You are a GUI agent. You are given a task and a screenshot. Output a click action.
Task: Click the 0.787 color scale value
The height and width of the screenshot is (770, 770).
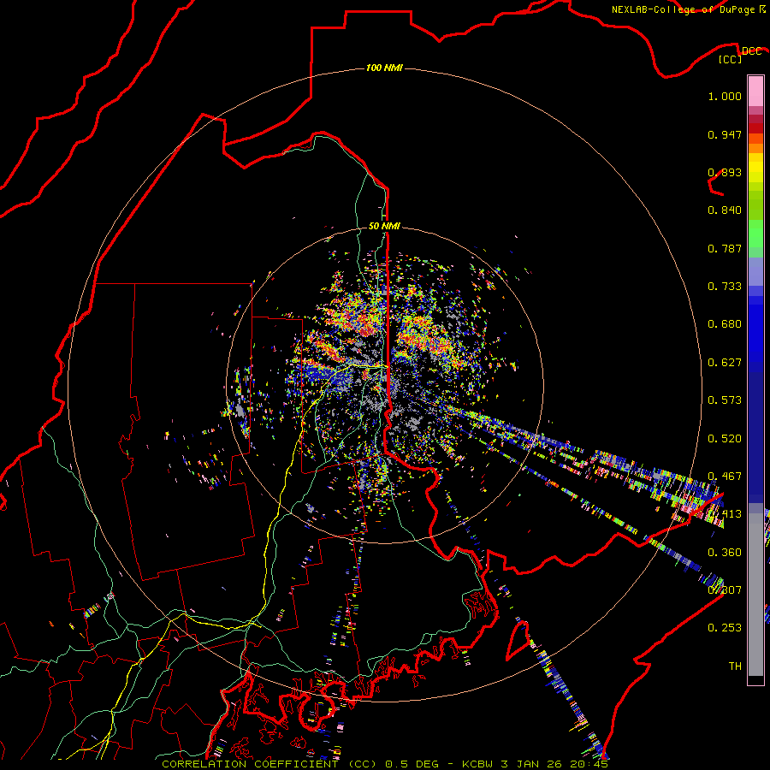725,248
